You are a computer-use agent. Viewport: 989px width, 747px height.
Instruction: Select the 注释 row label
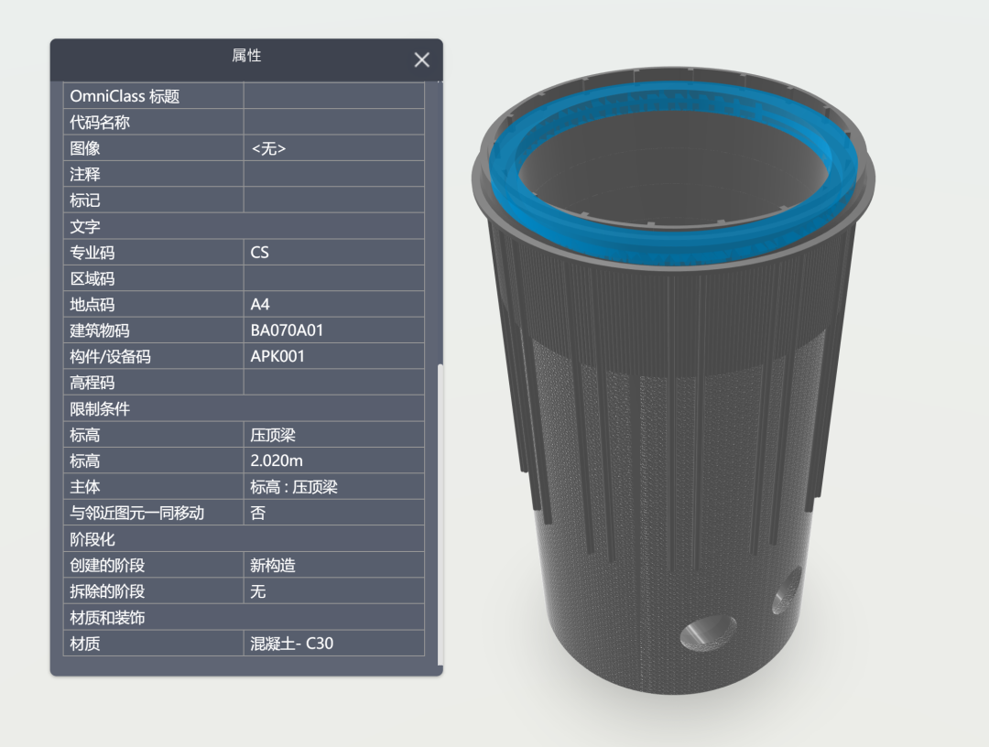pos(84,174)
